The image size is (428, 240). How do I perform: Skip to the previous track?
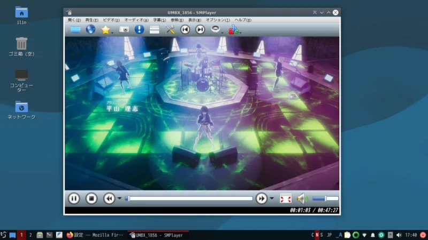coord(185,29)
